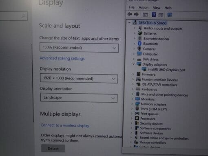Click the Disk drives icon
This screenshot has width=208, height=156.
click(139, 59)
